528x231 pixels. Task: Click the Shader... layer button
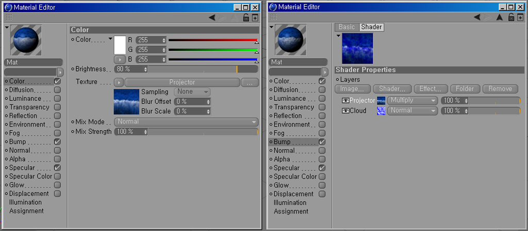(392, 89)
